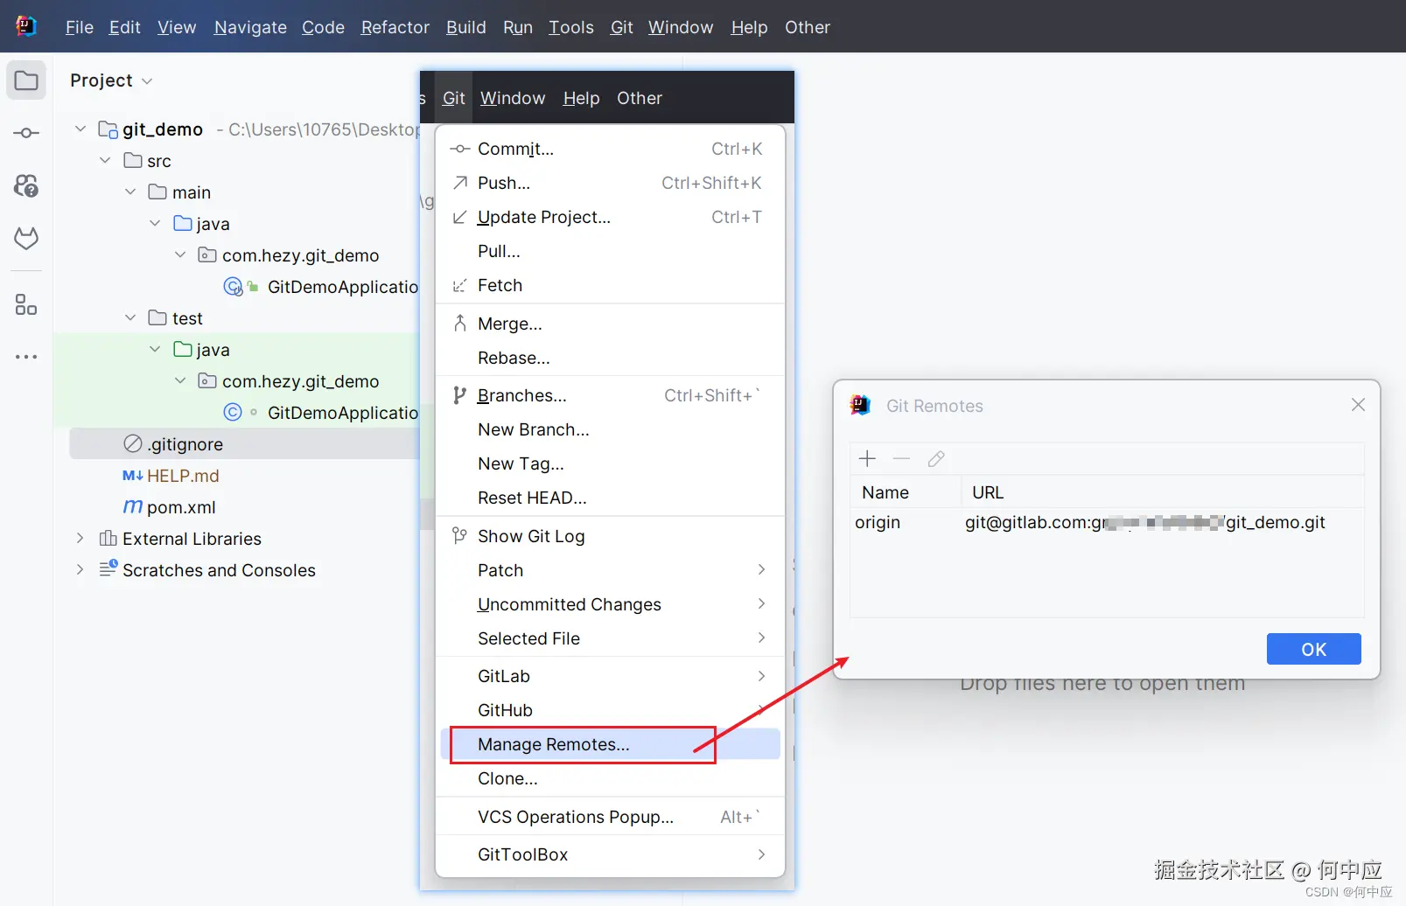Click the .gitignore file icon

point(133,443)
